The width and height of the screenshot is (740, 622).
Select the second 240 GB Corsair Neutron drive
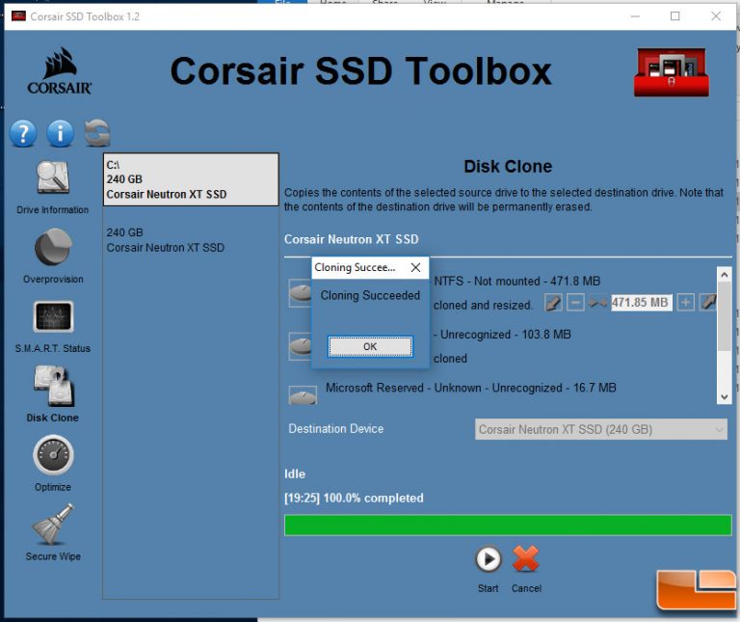(x=191, y=240)
